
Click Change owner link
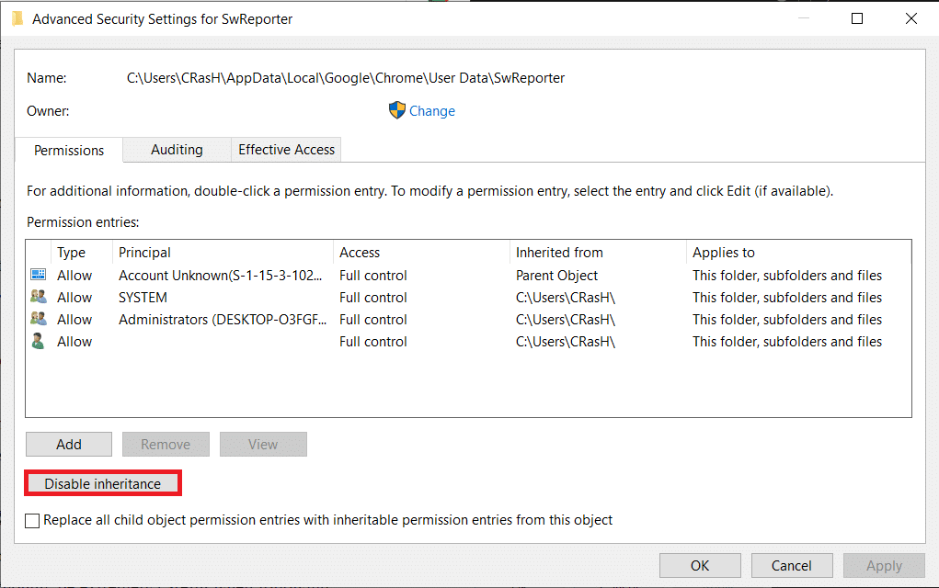pos(431,111)
